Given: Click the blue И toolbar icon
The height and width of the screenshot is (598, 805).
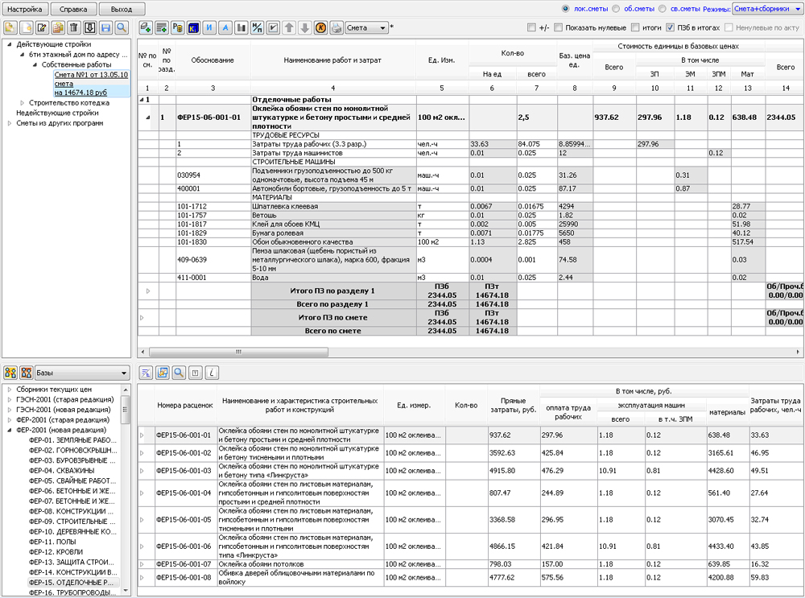Looking at the screenshot, I should (208, 28).
